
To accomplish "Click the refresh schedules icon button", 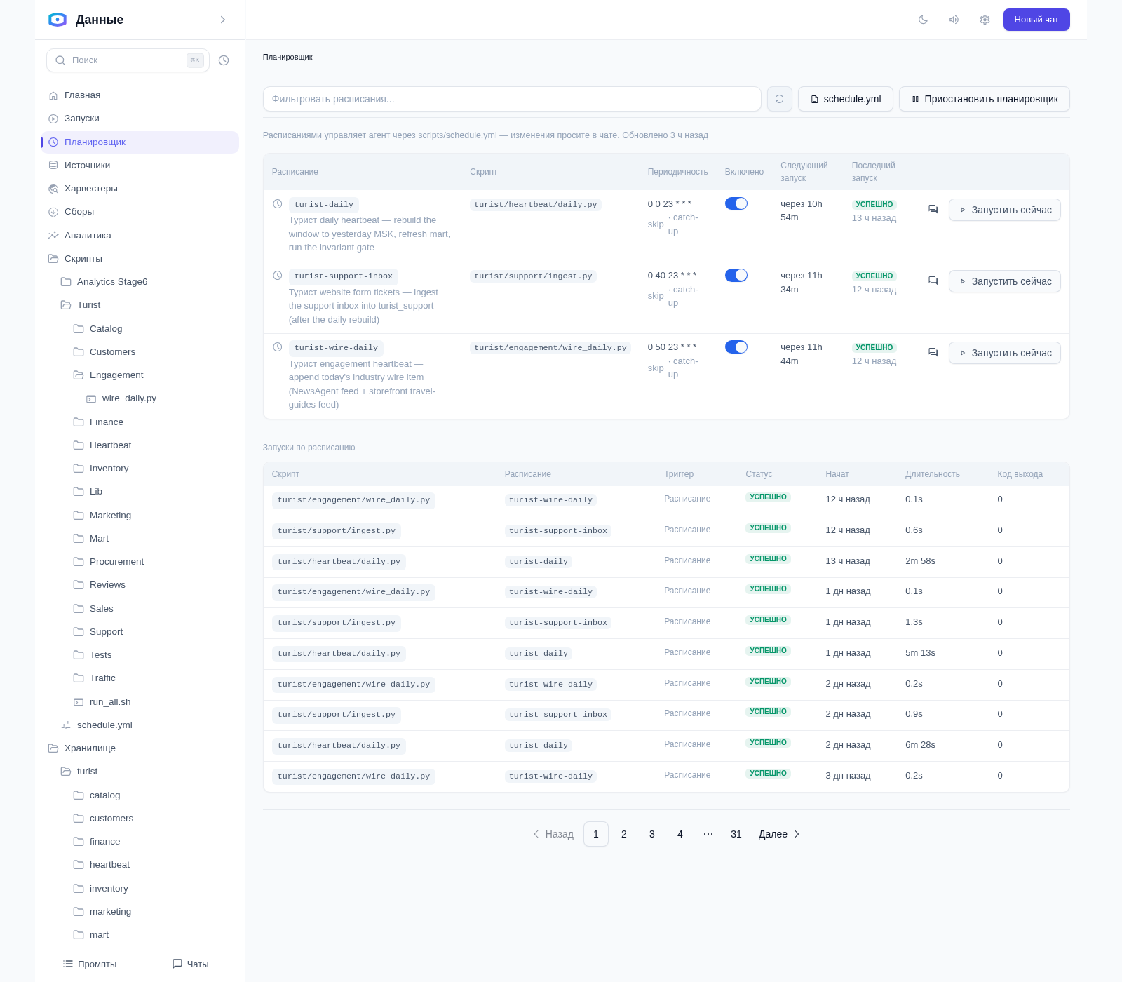I will [780, 99].
